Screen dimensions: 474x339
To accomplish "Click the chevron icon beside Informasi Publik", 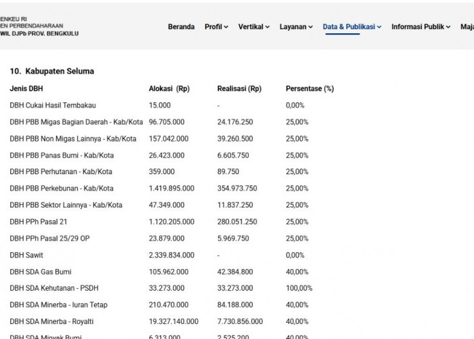I will (x=448, y=27).
